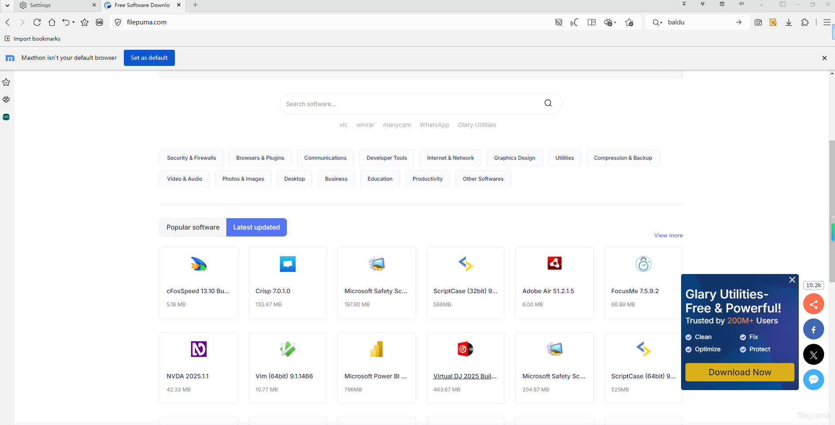Image resolution: width=835 pixels, height=425 pixels.
Task: Open the Maxthon main hamburger menu
Action: pyautogui.click(x=827, y=22)
